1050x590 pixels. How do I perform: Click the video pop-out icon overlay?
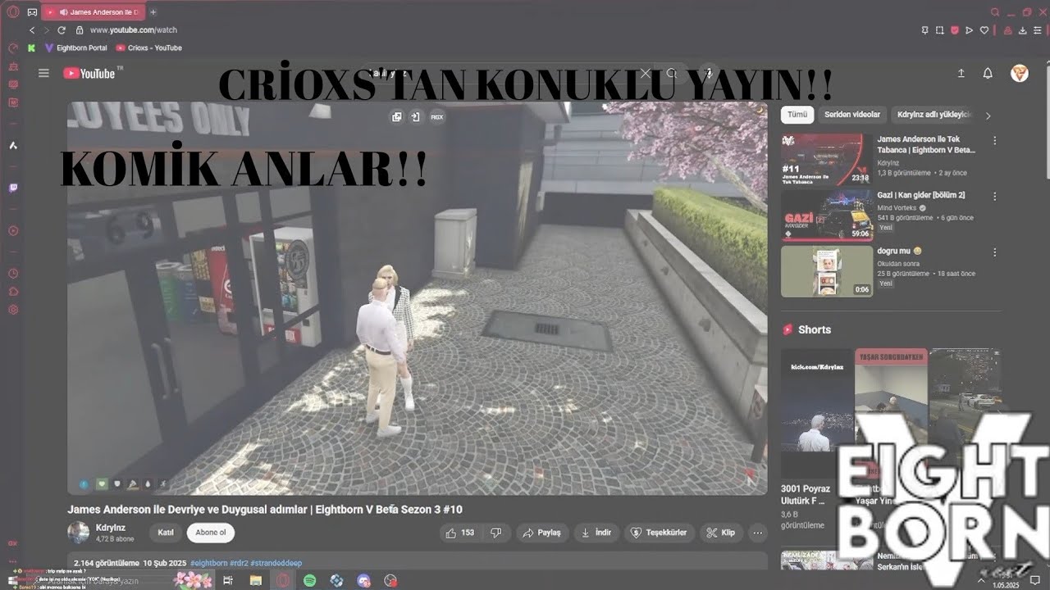397,117
